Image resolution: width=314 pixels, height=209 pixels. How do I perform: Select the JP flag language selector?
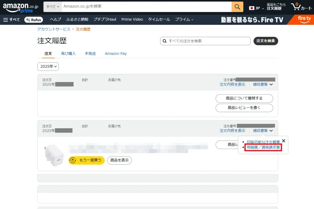click(x=256, y=8)
